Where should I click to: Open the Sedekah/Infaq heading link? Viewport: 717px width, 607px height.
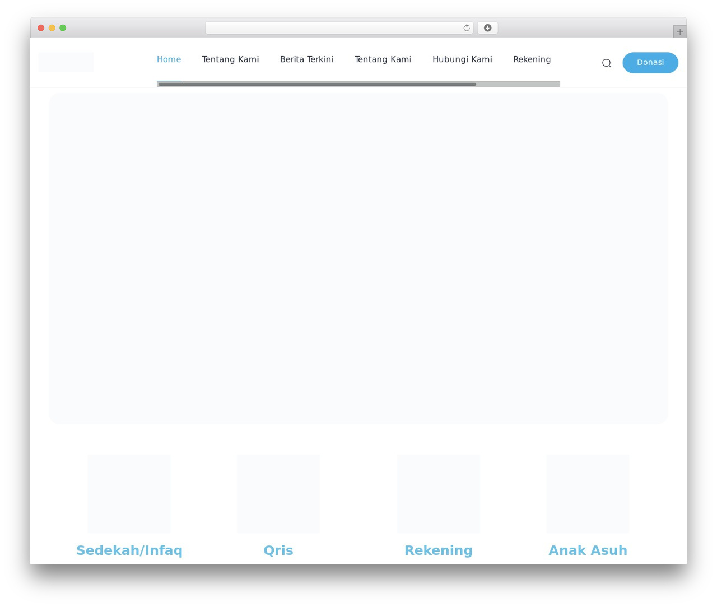129,550
